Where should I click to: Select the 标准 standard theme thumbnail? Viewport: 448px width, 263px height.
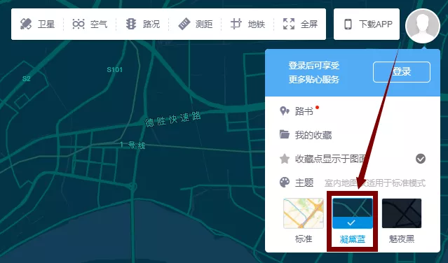point(304,213)
